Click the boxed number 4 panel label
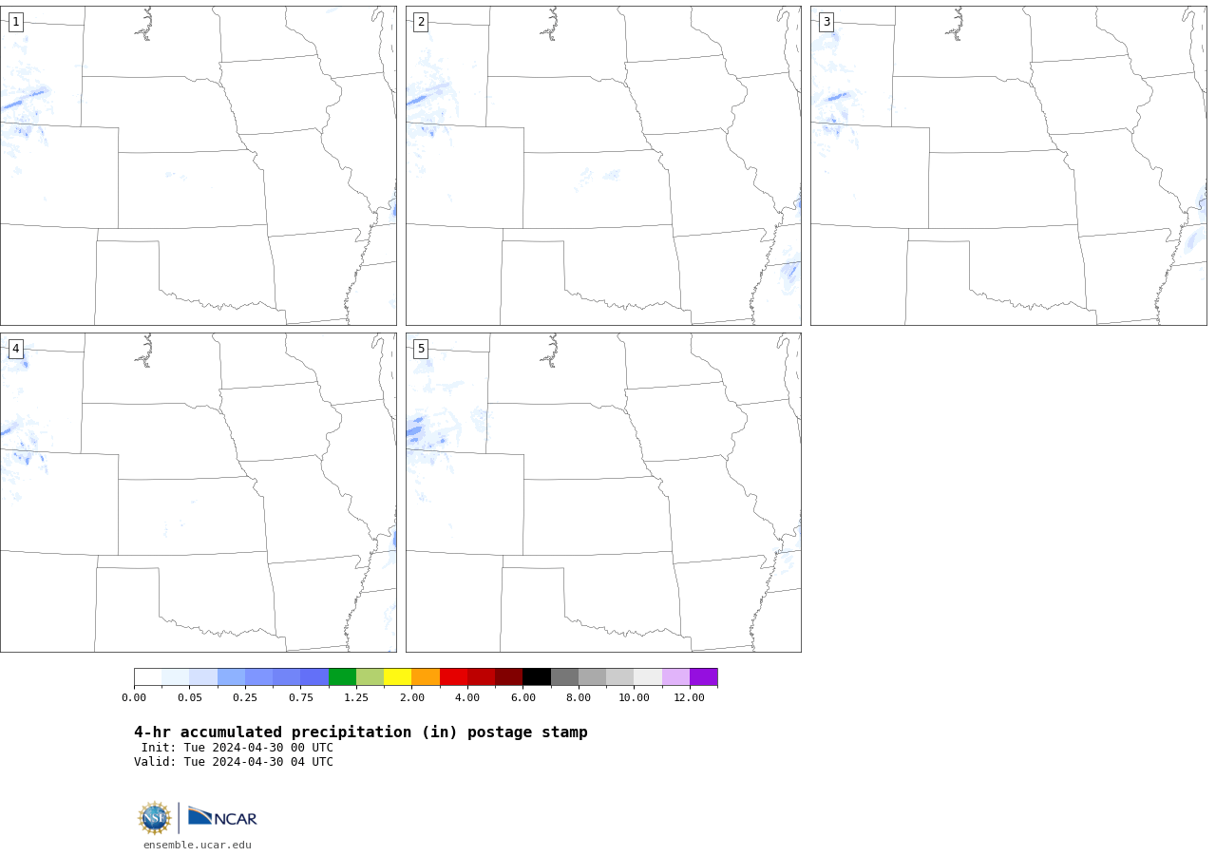This screenshot has height=856, width=1216. (x=15, y=349)
